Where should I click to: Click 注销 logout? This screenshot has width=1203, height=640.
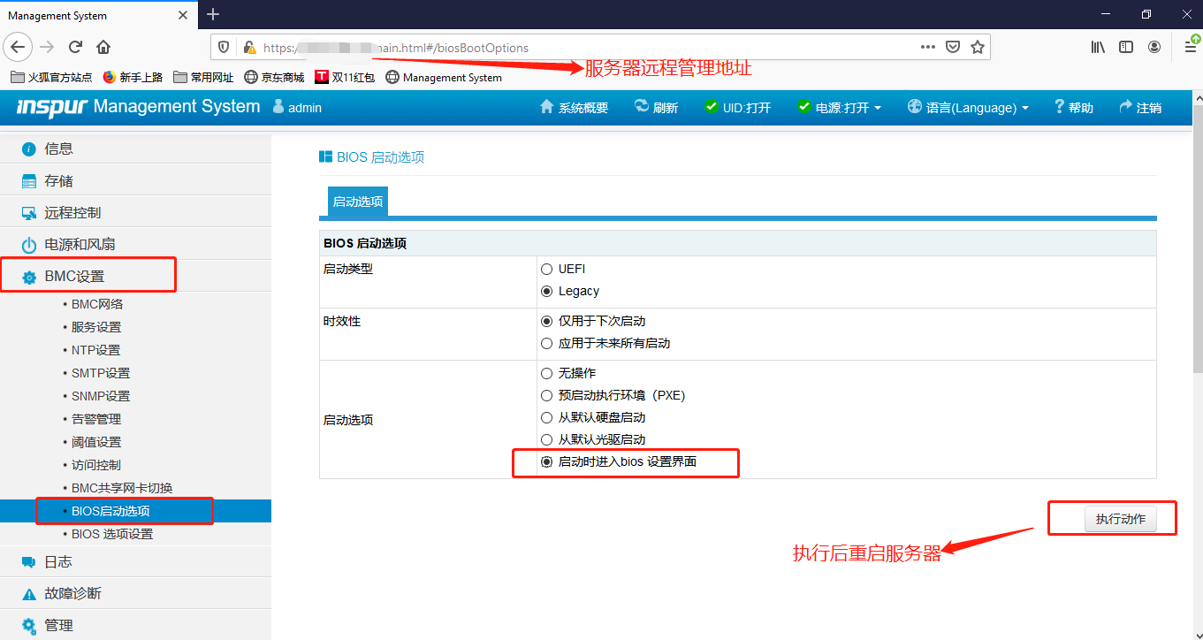pos(1140,108)
